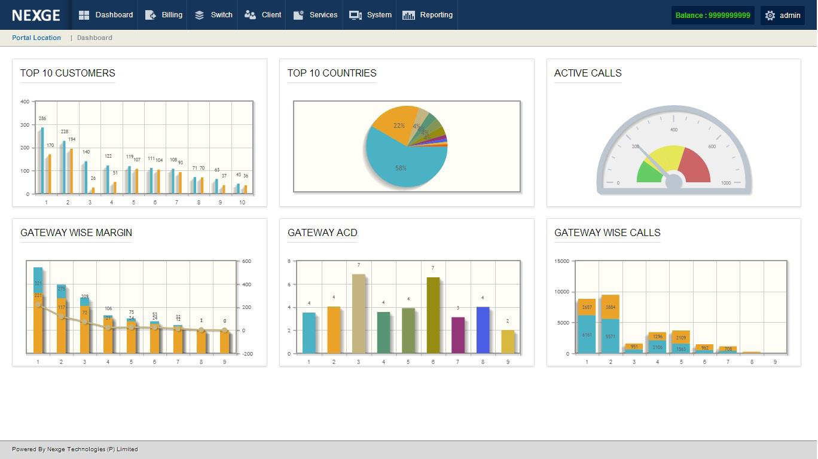Open the Switch menu label
The image size is (818, 459).
click(x=222, y=15)
